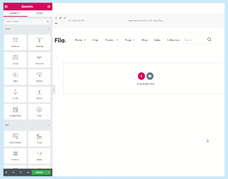Select the Heading widget
Image resolution: width=228 pixels, height=179 pixels.
pyautogui.click(x=39, y=42)
